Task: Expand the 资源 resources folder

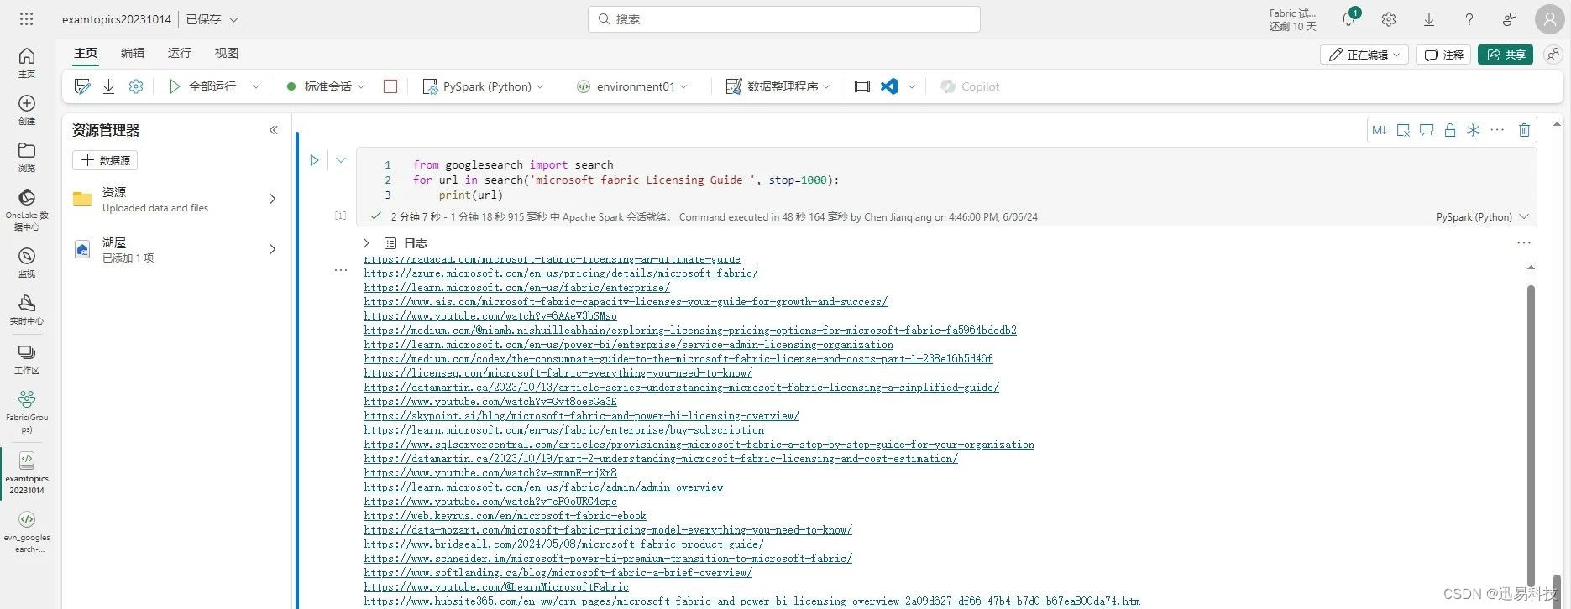Action: click(272, 199)
